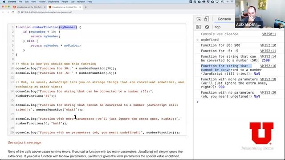This screenshot has height=160, width=285.
Task: Click the address bar URL field
Action: [46, 12]
